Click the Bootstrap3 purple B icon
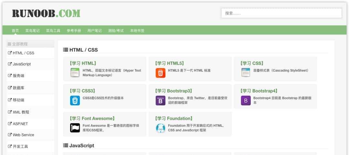 point(160,100)
